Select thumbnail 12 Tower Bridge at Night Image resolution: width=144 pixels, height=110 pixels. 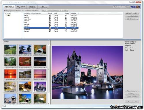(x=40, y=87)
